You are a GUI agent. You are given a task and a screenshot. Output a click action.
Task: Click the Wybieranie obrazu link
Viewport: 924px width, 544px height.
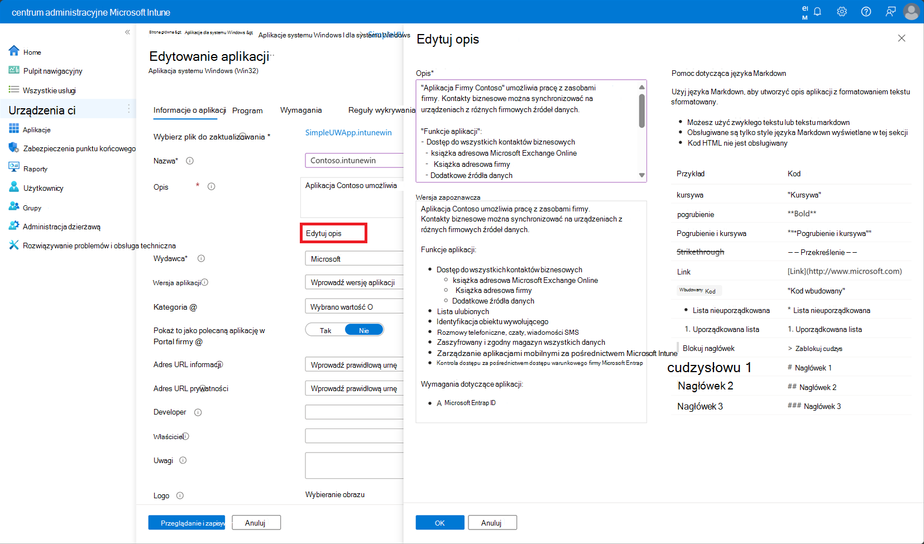click(x=335, y=494)
